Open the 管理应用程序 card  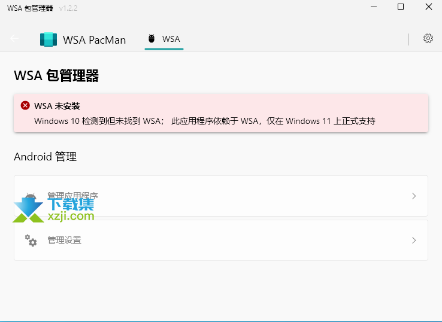[x=221, y=196]
